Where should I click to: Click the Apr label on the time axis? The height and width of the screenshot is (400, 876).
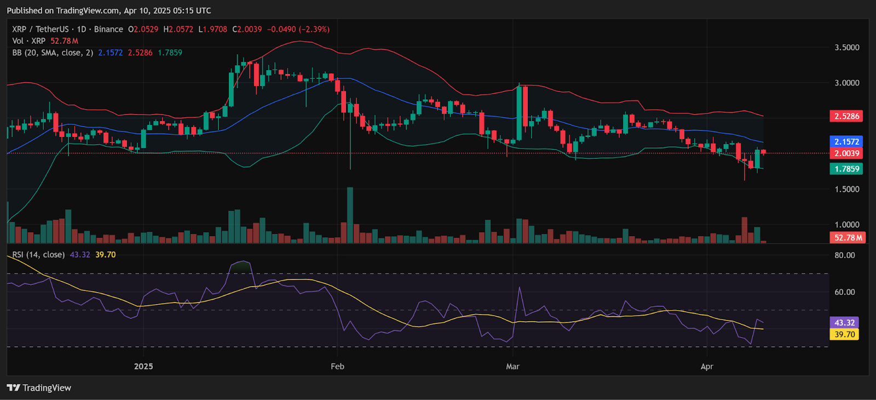point(707,366)
